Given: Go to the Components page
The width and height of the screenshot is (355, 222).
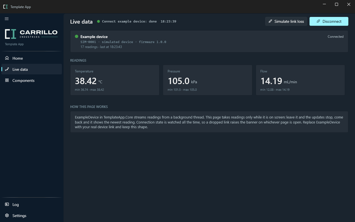Looking at the screenshot, I should pyautogui.click(x=32, y=80).
